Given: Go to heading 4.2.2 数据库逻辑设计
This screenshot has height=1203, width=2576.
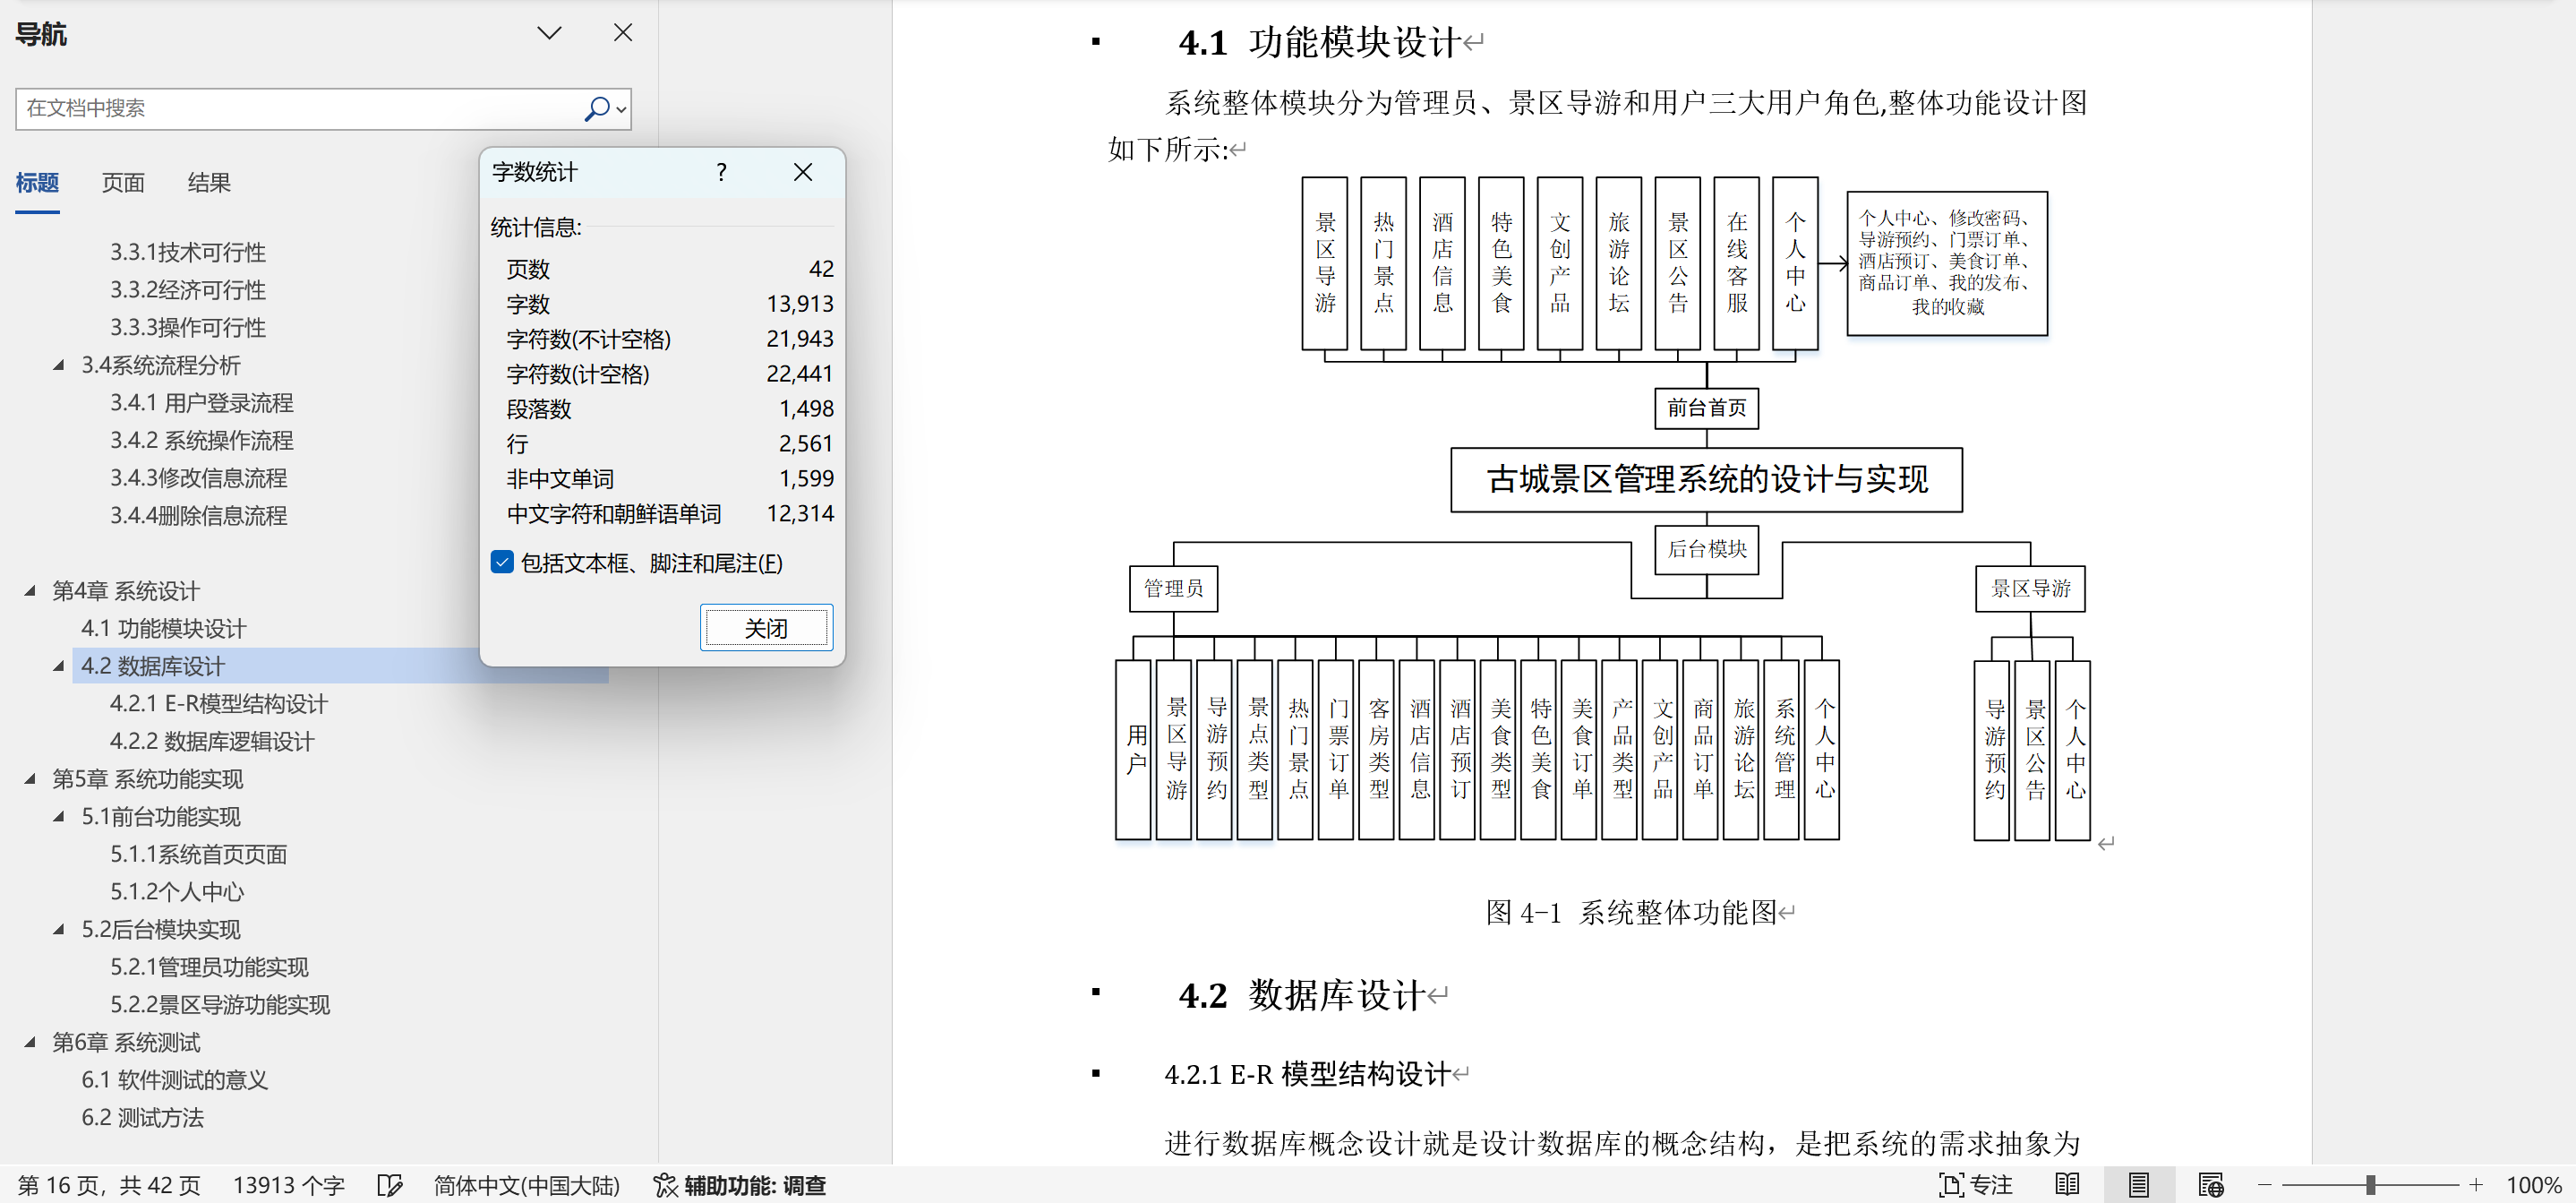Looking at the screenshot, I should coord(212,742).
